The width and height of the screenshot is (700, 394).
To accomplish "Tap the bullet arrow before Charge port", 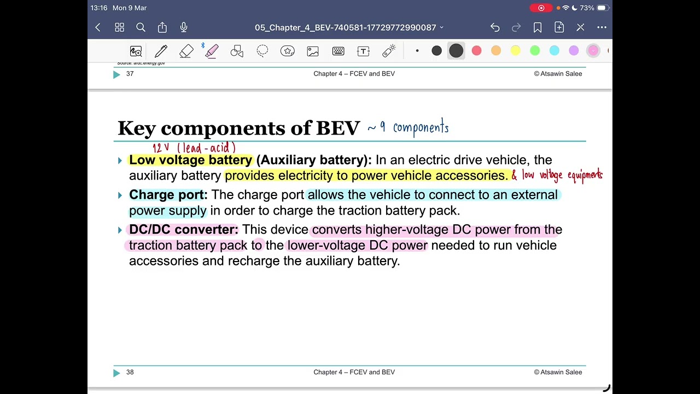I will pos(120,195).
